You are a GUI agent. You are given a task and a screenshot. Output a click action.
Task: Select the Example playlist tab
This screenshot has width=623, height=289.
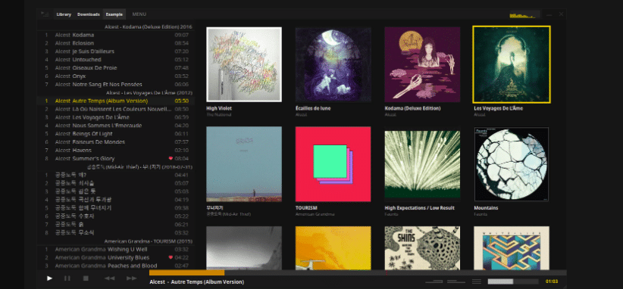pyautogui.click(x=114, y=14)
